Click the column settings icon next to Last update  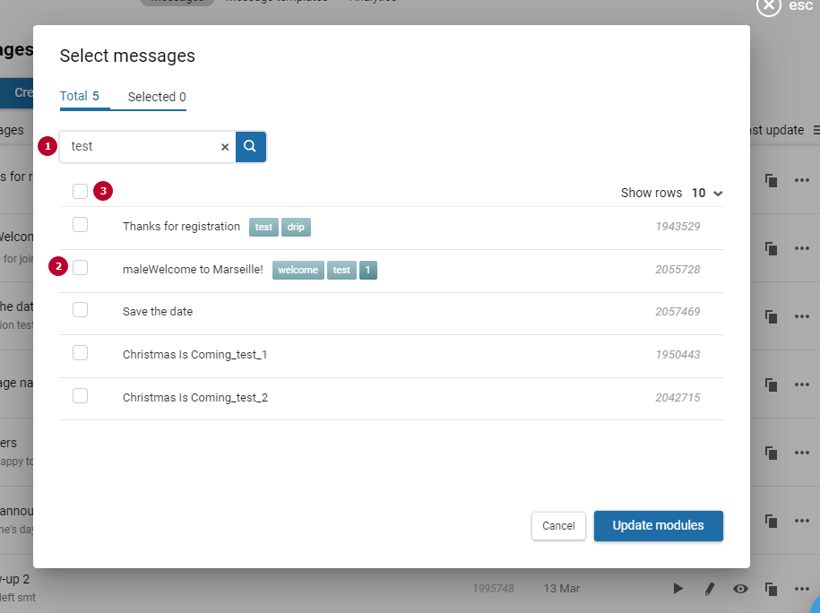pos(816,130)
